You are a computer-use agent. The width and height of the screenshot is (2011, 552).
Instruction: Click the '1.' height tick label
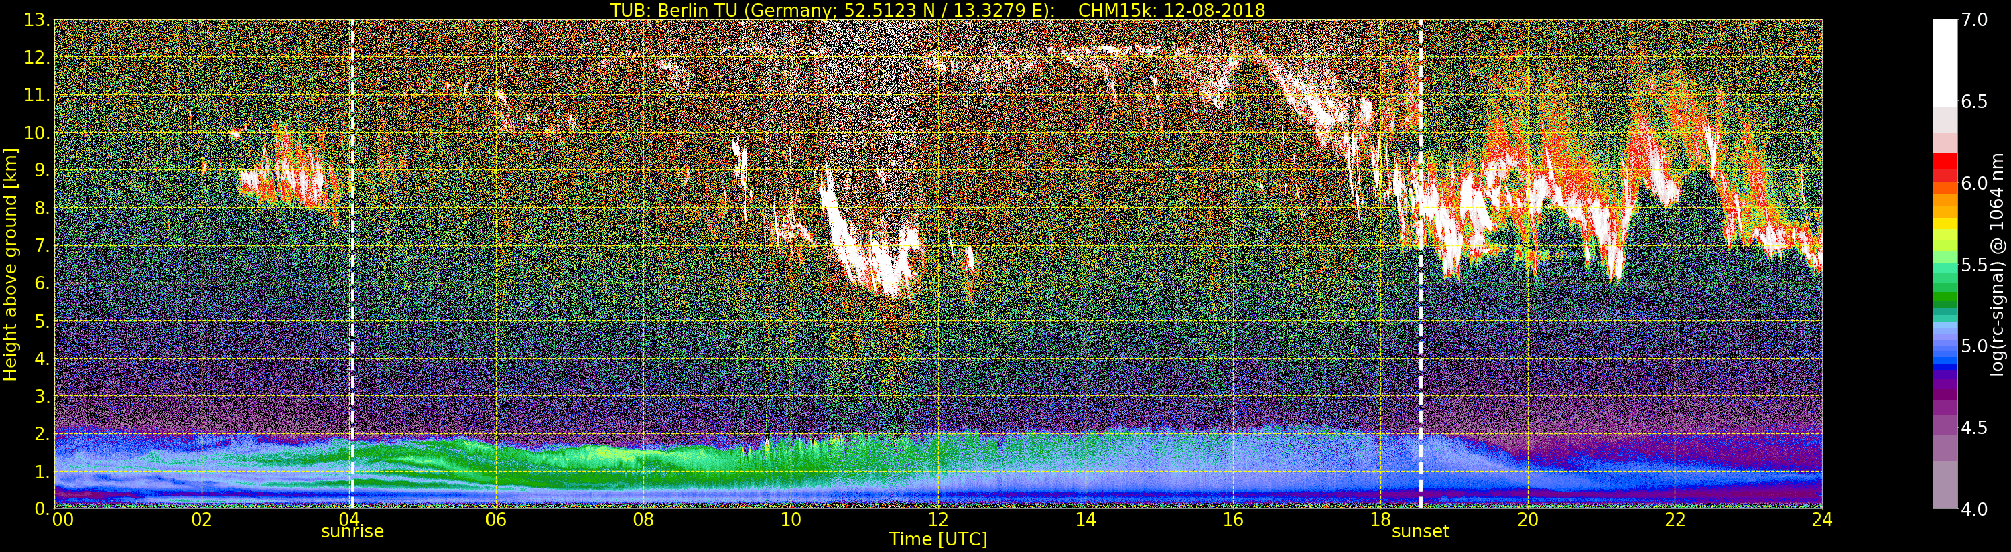click(42, 472)
